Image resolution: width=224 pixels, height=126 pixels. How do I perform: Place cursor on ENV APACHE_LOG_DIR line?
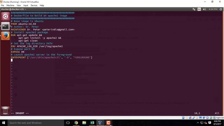point(37,46)
